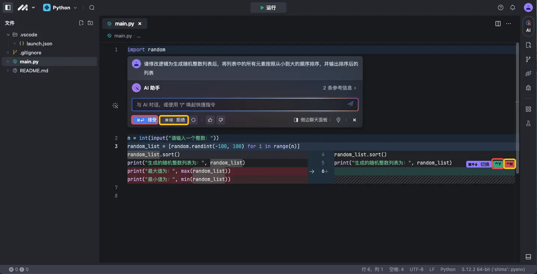The image size is (537, 274).
Task: Open the preview eye icon in right sidebar
Action: point(528,73)
